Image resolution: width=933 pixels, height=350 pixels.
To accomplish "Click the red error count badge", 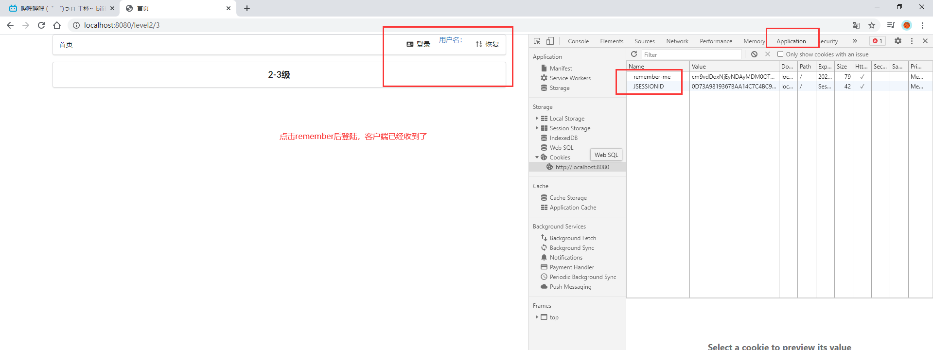I will pyautogui.click(x=878, y=41).
